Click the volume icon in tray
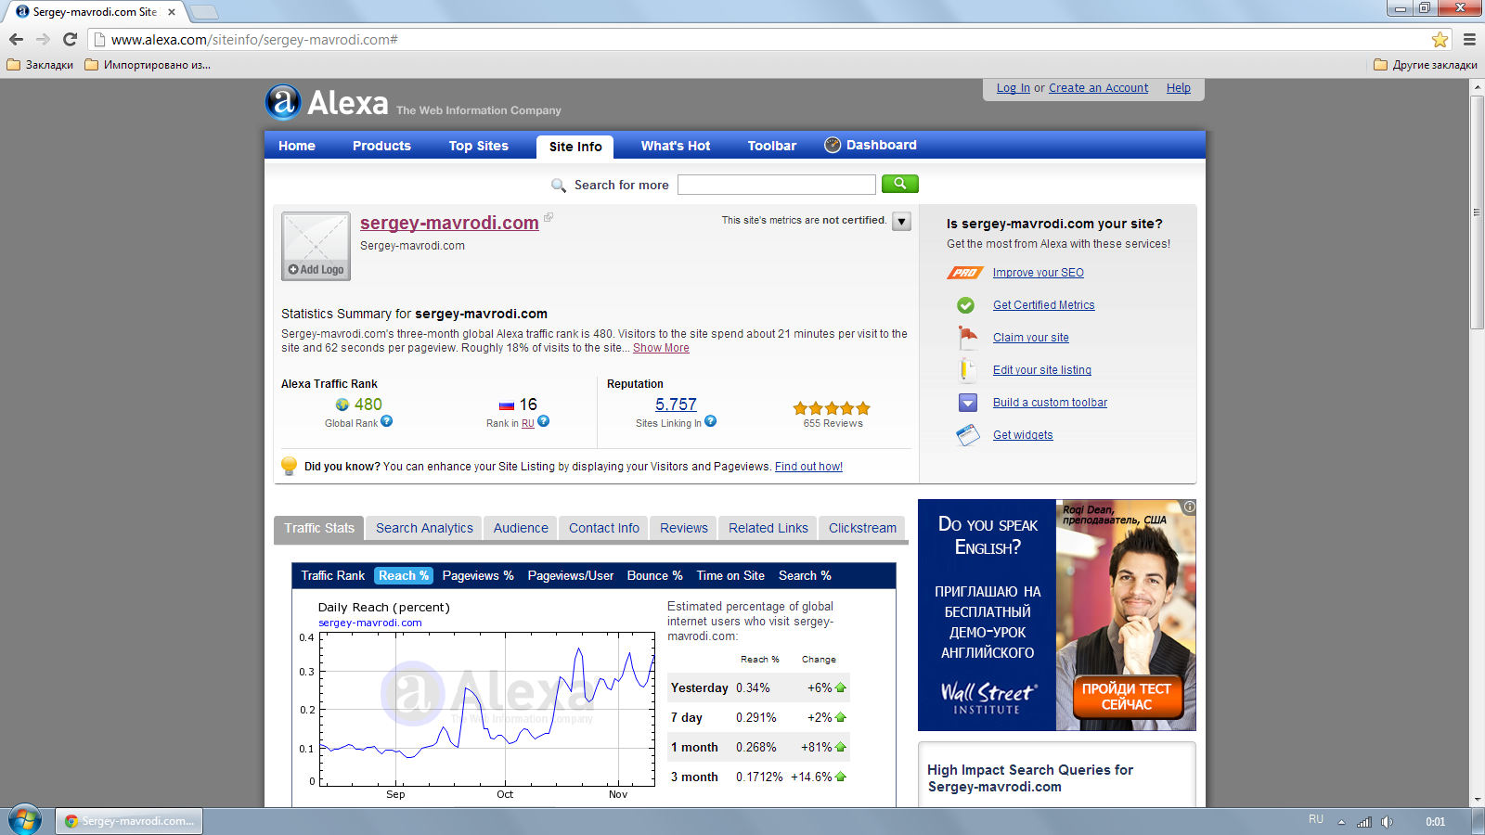Screen dimensions: 1485x835 1387,821
